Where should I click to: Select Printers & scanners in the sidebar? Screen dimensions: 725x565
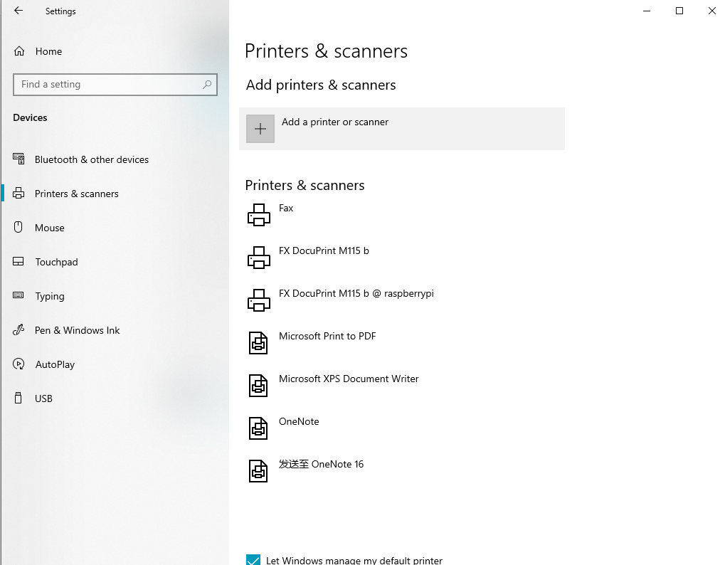point(77,194)
